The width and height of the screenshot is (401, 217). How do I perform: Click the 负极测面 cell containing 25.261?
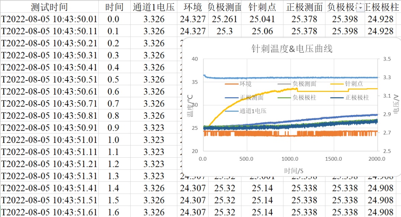(x=224, y=19)
